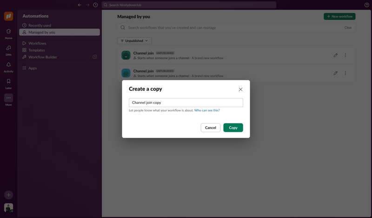The width and height of the screenshot is (372, 218).
Task: Click the New workflow button
Action: [339, 16]
